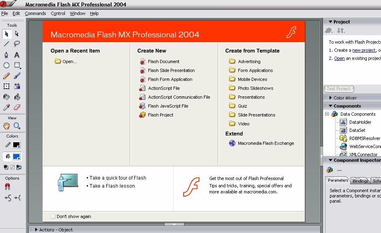381x233 pixels.
Task: Collapse the Components panel
Action: click(330, 106)
